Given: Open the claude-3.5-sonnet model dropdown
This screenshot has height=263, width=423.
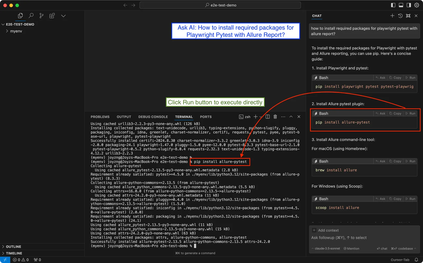Looking at the screenshot, I should [326, 248].
